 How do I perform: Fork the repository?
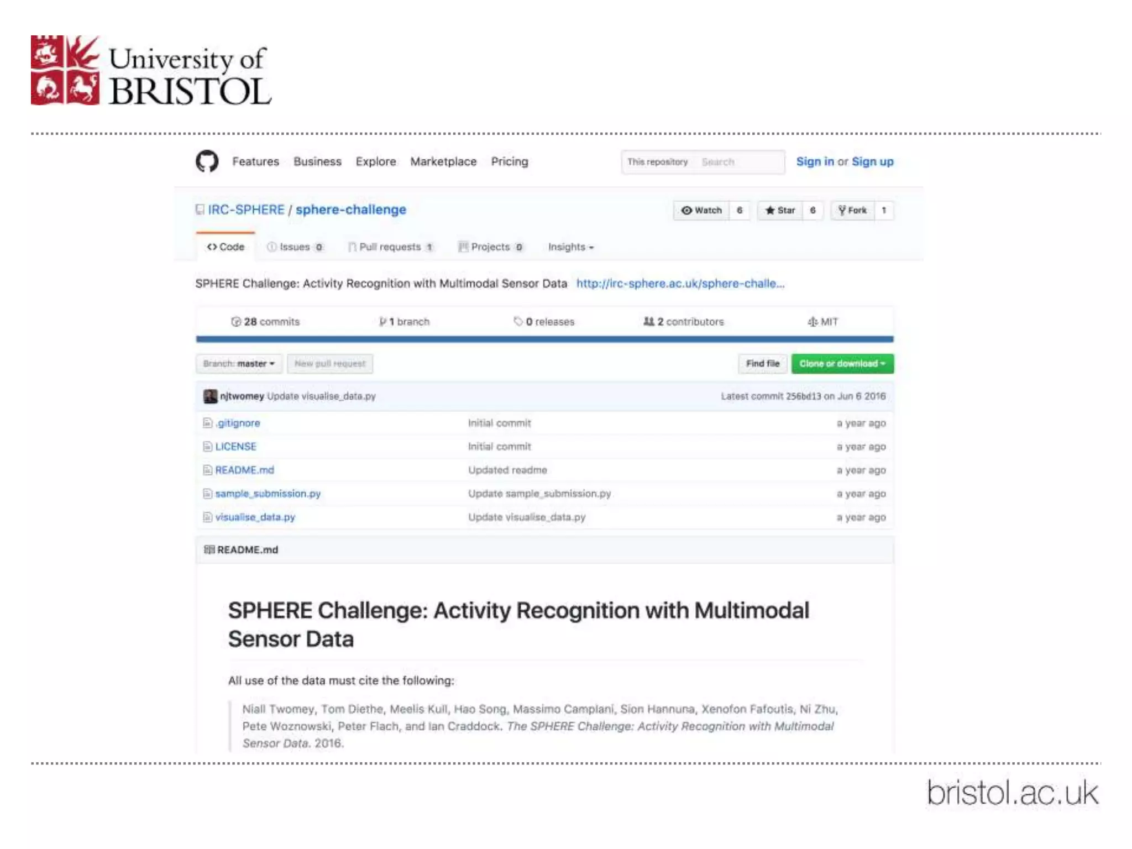pyautogui.click(x=853, y=211)
